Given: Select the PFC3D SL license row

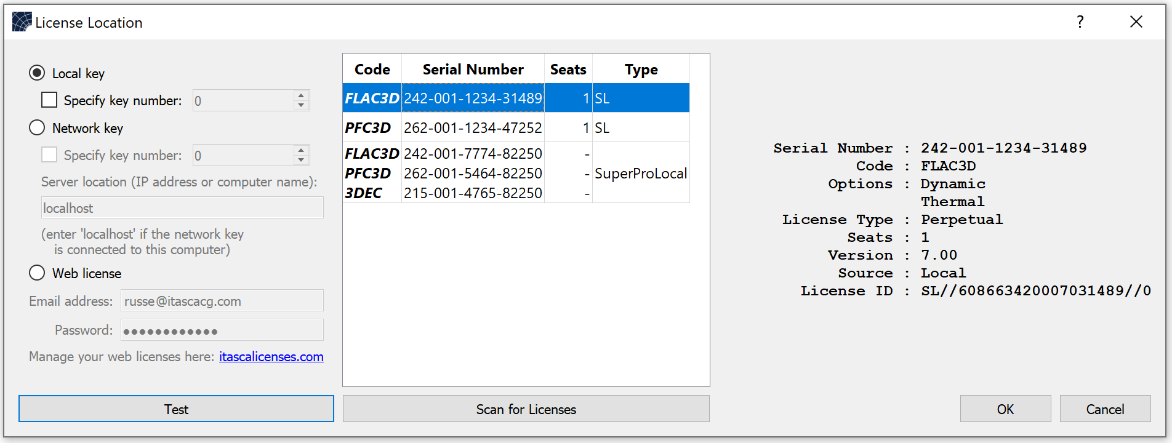Looking at the screenshot, I should [x=473, y=128].
